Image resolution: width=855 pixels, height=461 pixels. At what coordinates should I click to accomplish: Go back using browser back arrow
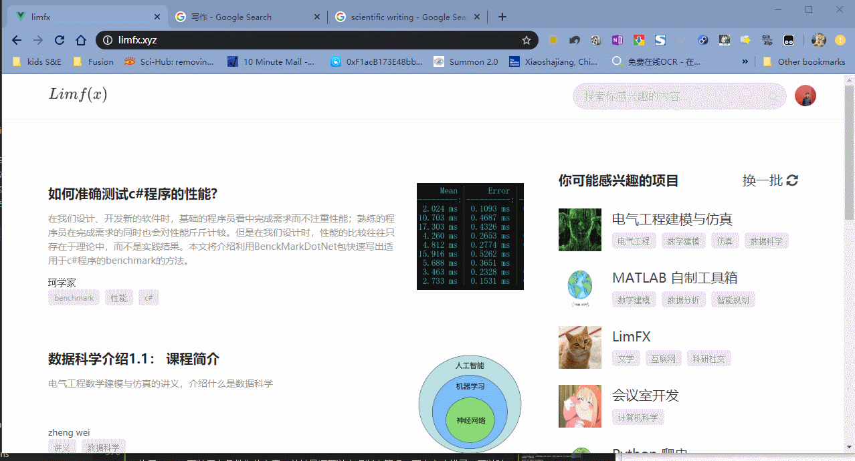click(17, 40)
